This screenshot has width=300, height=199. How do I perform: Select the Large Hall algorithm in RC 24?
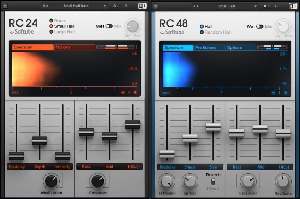pos(51,32)
